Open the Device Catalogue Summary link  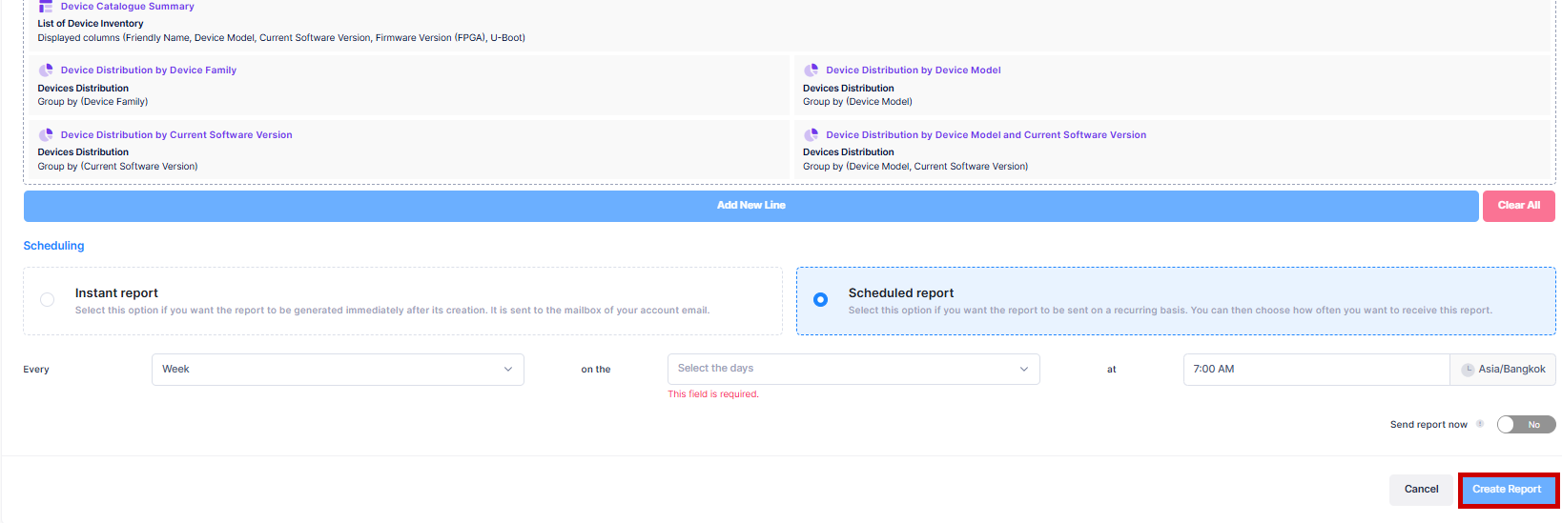127,7
